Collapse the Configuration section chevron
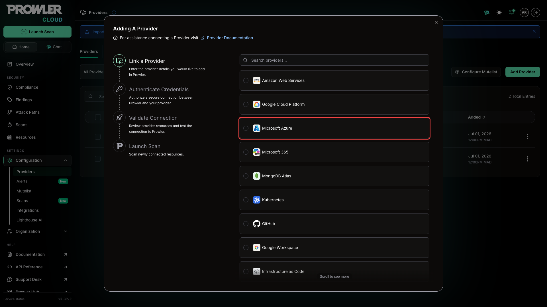The height and width of the screenshot is (307, 547). [66, 160]
